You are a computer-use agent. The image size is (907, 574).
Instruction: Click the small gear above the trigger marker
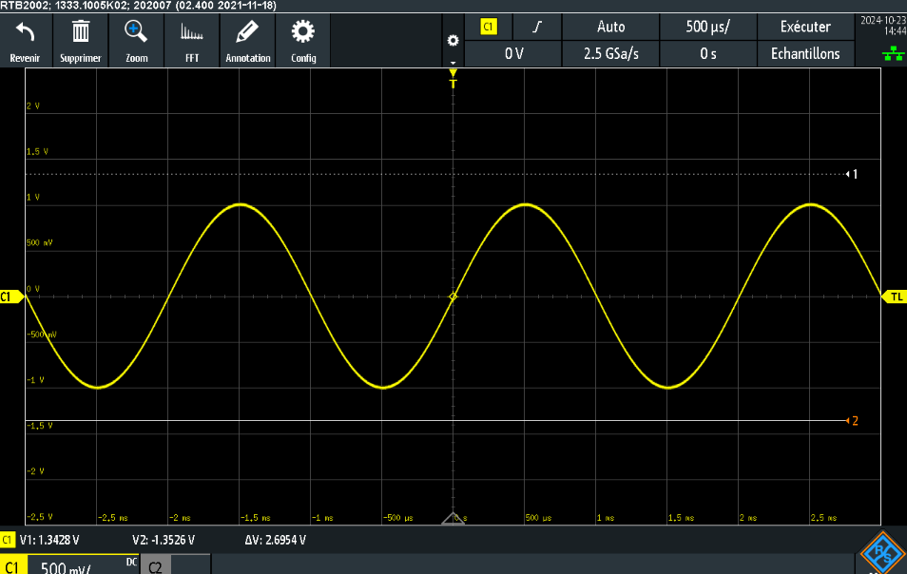[x=453, y=41]
